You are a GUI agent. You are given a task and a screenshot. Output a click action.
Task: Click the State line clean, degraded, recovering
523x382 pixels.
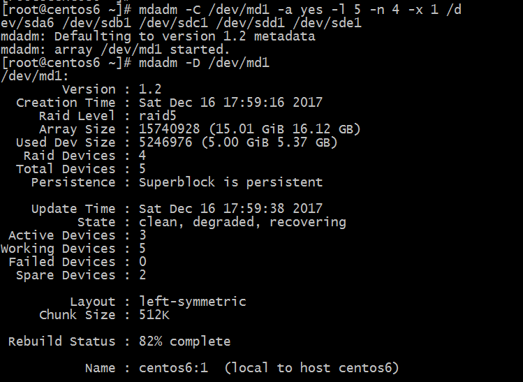click(242, 222)
